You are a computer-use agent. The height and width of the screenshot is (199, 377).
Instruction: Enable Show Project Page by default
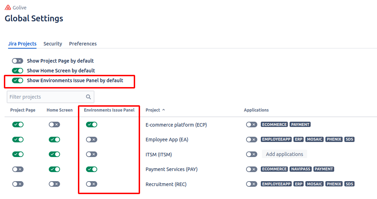(17, 61)
